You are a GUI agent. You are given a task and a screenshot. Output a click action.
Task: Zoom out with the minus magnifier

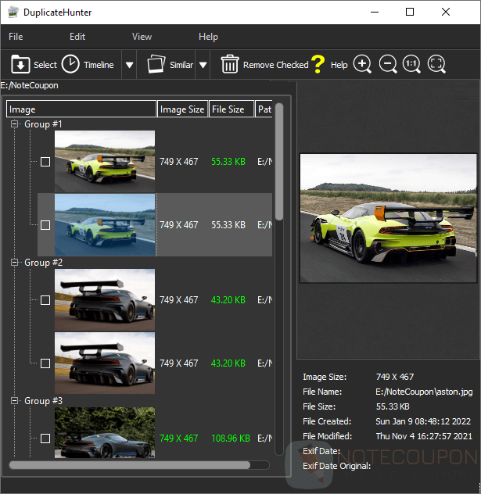pos(388,64)
